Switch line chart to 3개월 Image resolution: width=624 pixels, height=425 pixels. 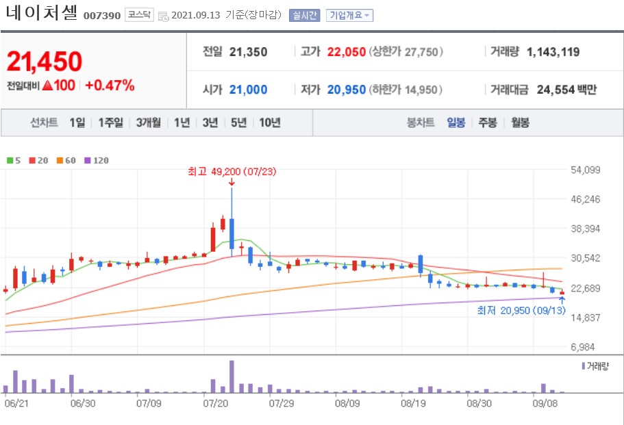click(x=149, y=123)
